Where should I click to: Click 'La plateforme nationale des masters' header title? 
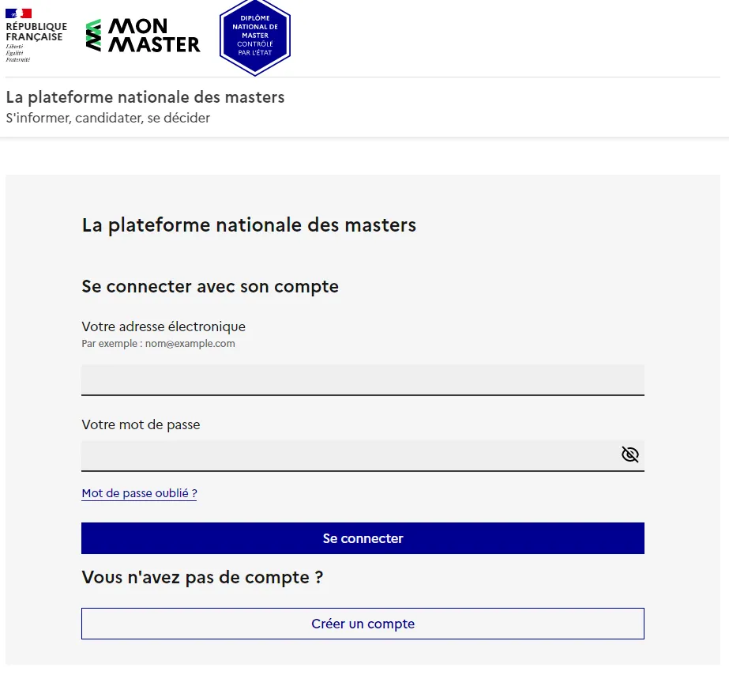point(145,97)
